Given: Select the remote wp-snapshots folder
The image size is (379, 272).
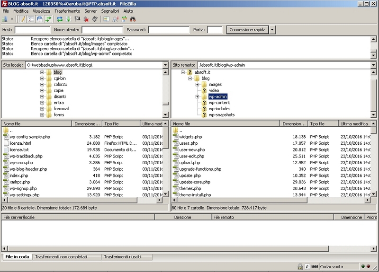Looking at the screenshot, I should click(x=222, y=115).
